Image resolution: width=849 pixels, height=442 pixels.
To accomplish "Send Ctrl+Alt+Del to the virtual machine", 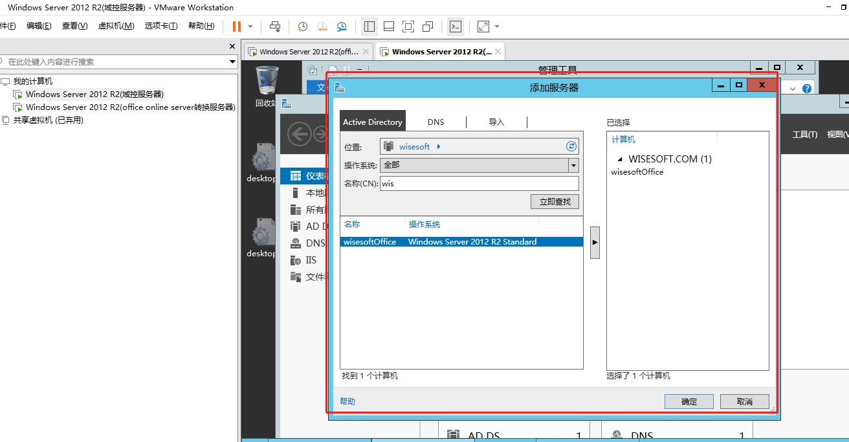I will 275,27.
